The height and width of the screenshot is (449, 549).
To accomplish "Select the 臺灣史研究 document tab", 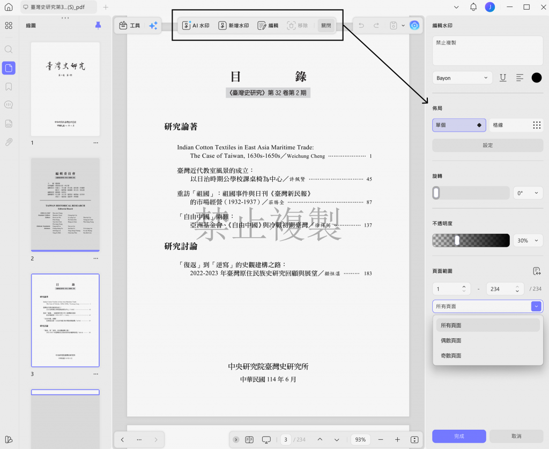I will coord(58,7).
